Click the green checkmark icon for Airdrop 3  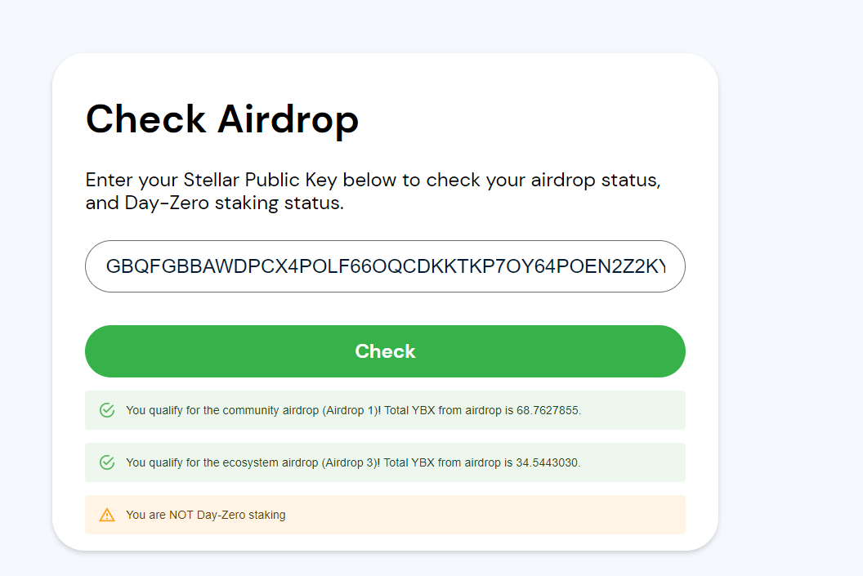click(107, 462)
